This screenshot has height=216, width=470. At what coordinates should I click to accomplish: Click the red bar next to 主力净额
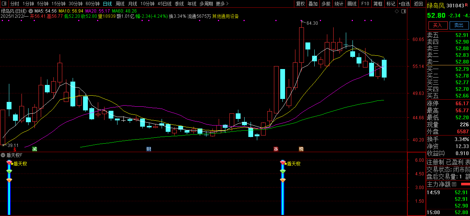coord(465,184)
